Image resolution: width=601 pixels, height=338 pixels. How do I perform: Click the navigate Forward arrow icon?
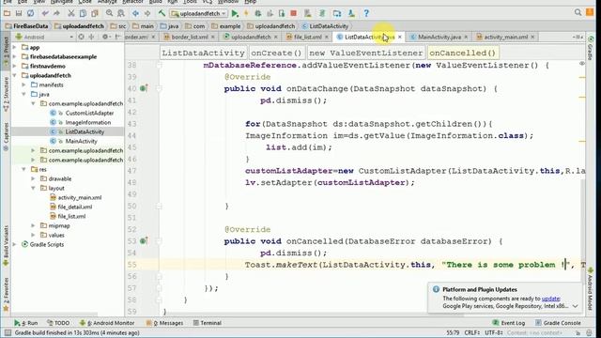pos(147,13)
